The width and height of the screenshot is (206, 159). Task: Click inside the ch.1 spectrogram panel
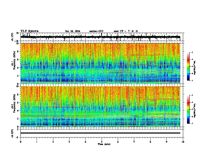[100, 63]
